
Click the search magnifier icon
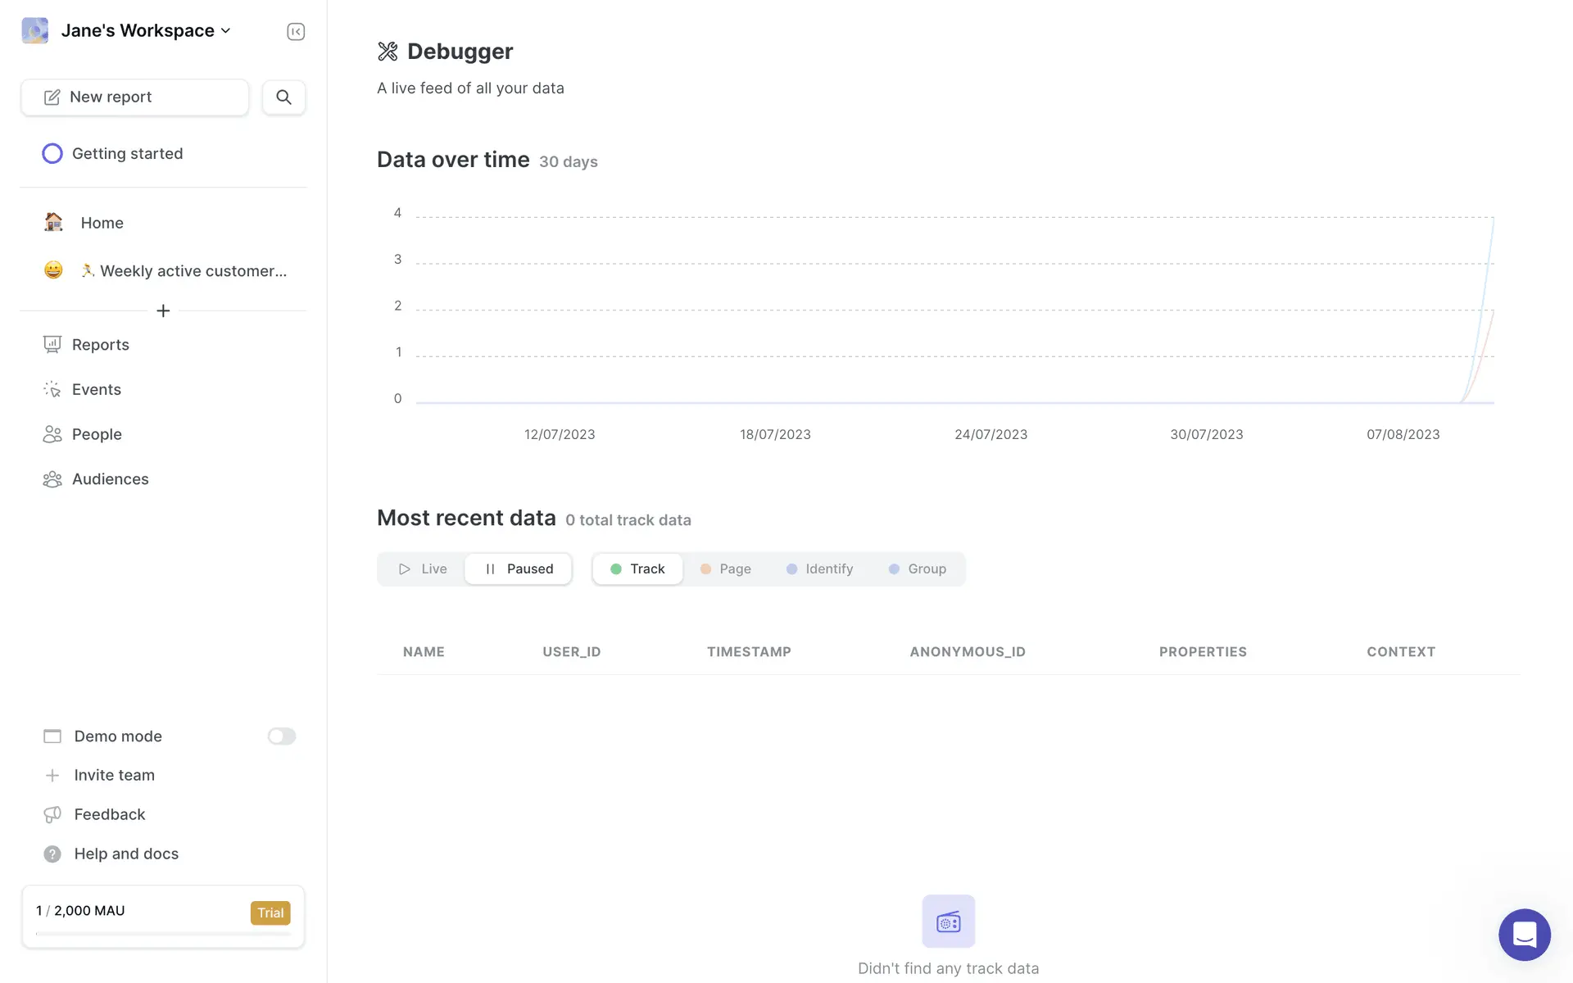point(283,97)
